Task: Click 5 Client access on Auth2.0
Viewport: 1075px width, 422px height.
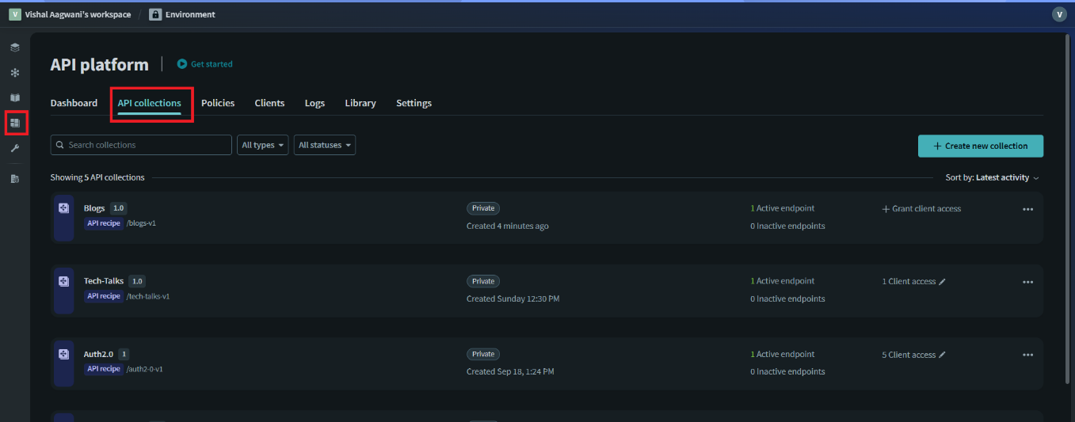Action: tap(909, 355)
